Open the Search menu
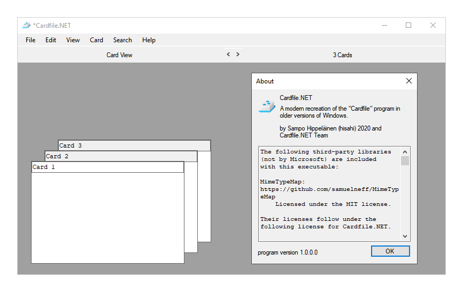463x292 pixels. coord(122,40)
